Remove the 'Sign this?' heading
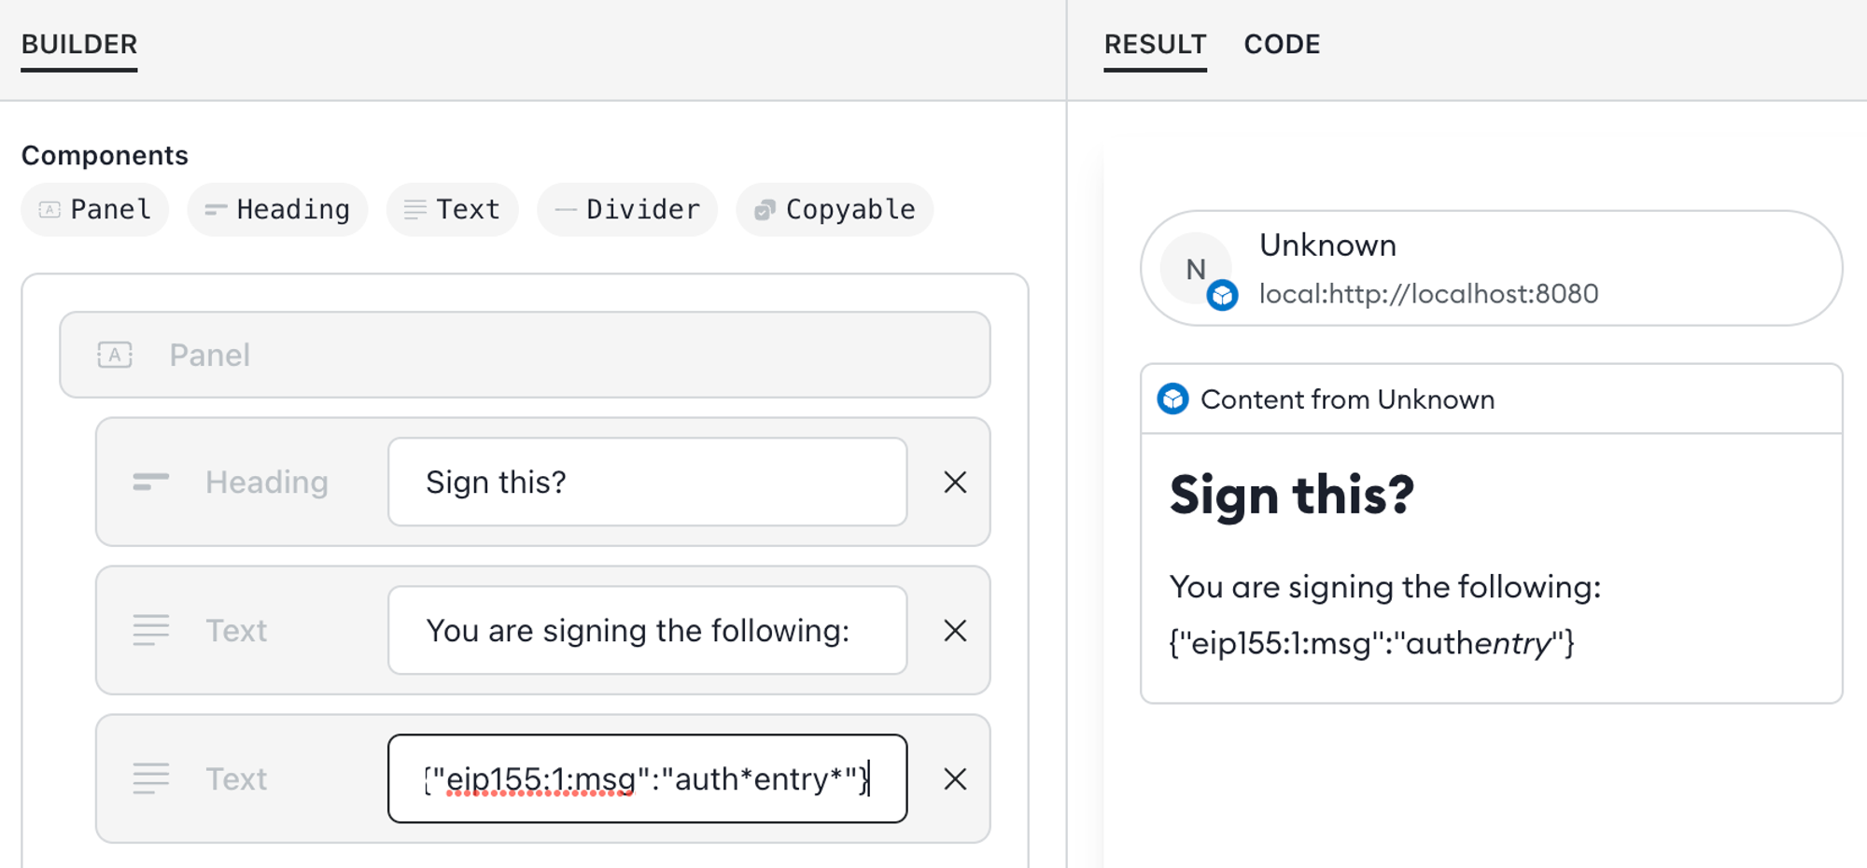The height and width of the screenshot is (868, 1867). coord(955,483)
